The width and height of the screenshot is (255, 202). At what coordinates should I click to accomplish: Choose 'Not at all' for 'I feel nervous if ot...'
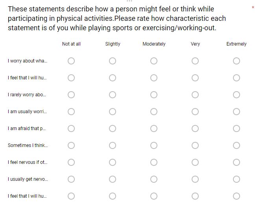(x=71, y=162)
